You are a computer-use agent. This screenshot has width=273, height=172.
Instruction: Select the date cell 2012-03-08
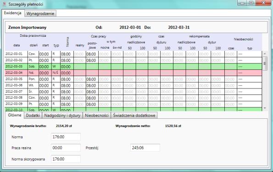(16, 98)
